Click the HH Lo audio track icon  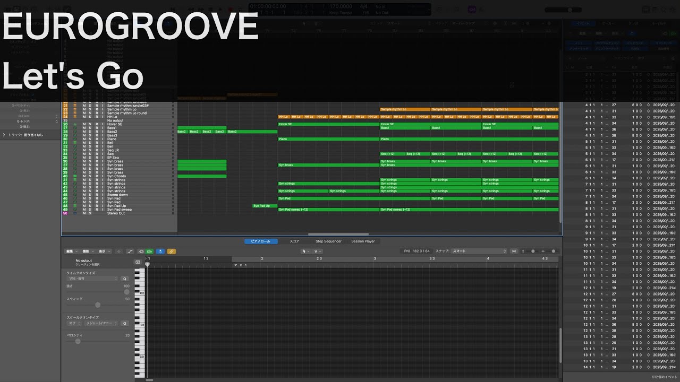click(x=75, y=117)
